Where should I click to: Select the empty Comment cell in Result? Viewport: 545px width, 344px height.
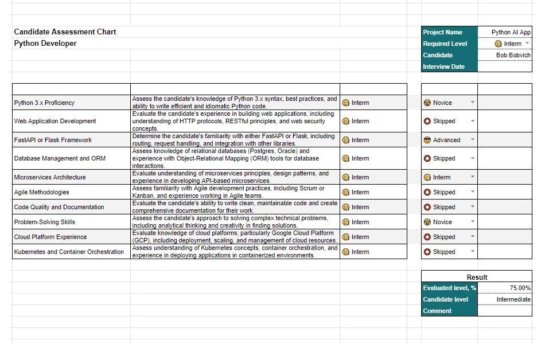point(505,311)
